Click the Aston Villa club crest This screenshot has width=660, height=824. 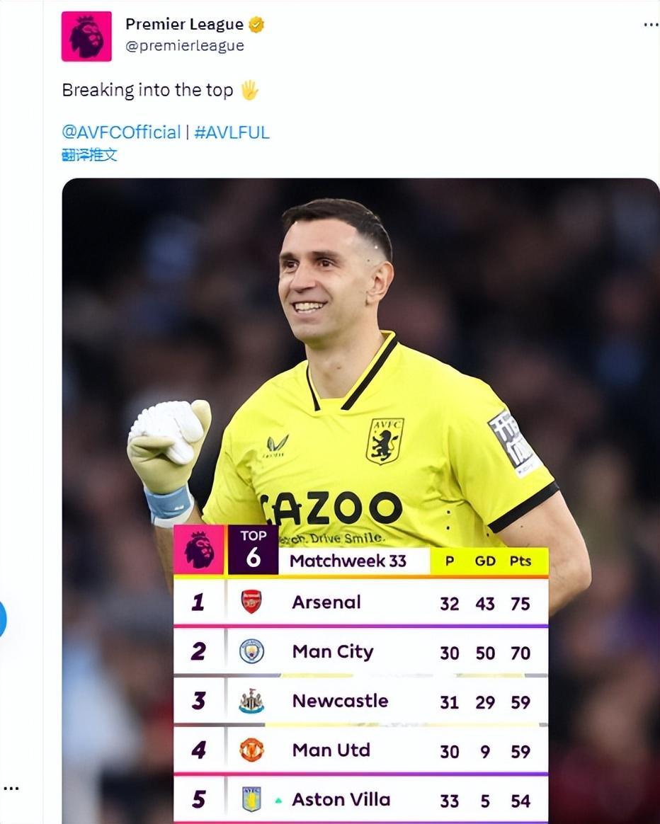(251, 799)
